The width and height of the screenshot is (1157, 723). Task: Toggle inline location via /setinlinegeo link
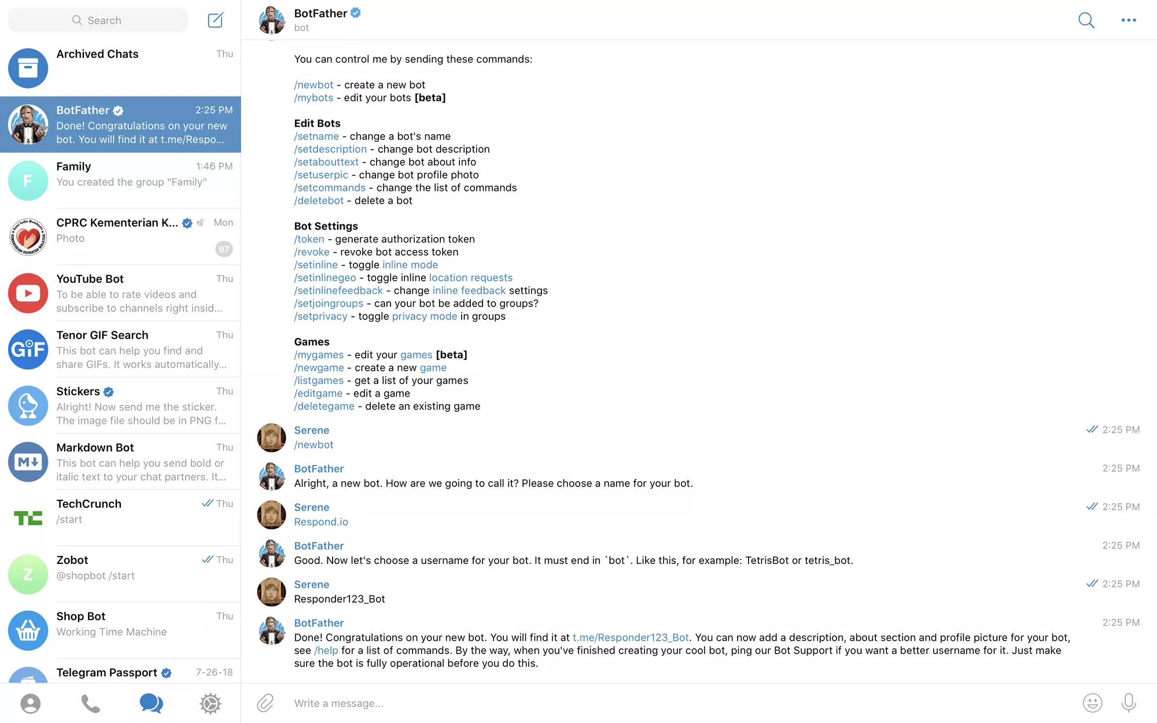point(325,278)
